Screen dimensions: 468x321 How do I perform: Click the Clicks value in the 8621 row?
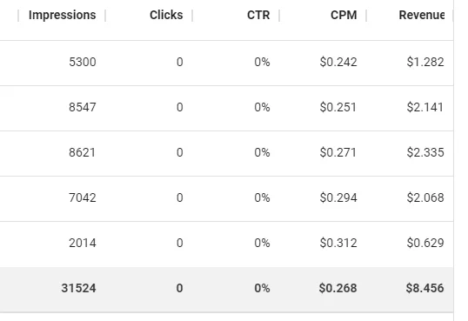tap(180, 152)
